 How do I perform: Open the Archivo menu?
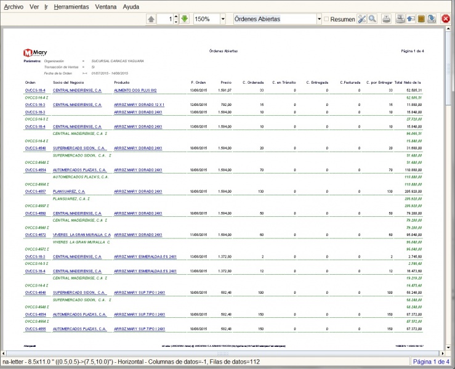tap(14, 7)
